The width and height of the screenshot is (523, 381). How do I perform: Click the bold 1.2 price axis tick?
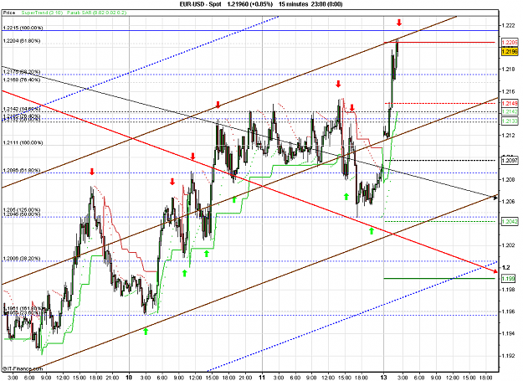point(506,268)
